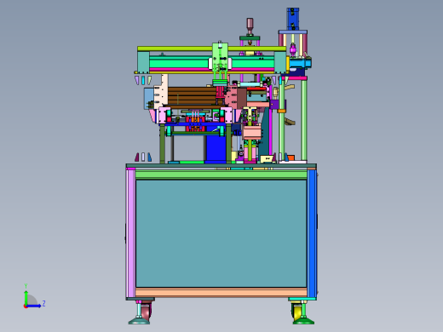The image size is (443, 332).
Task: Select the green top rail above the teal panel
Action: [x=221, y=175]
